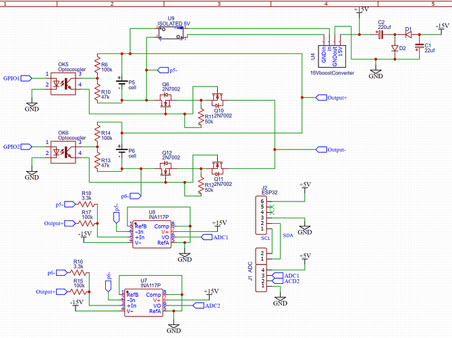Click the ADC2 flag at U7 output

click(x=198, y=306)
